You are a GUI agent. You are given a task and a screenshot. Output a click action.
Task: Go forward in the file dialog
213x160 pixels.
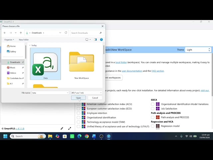tap(11, 33)
